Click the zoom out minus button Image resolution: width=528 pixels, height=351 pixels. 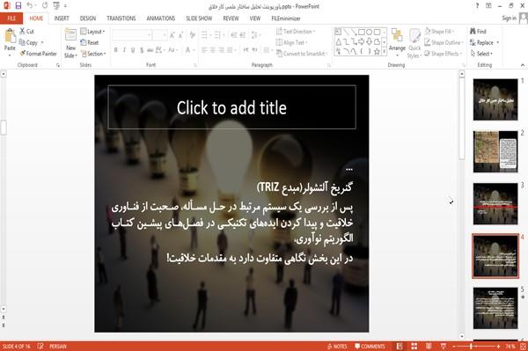pyautogui.click(x=454, y=347)
